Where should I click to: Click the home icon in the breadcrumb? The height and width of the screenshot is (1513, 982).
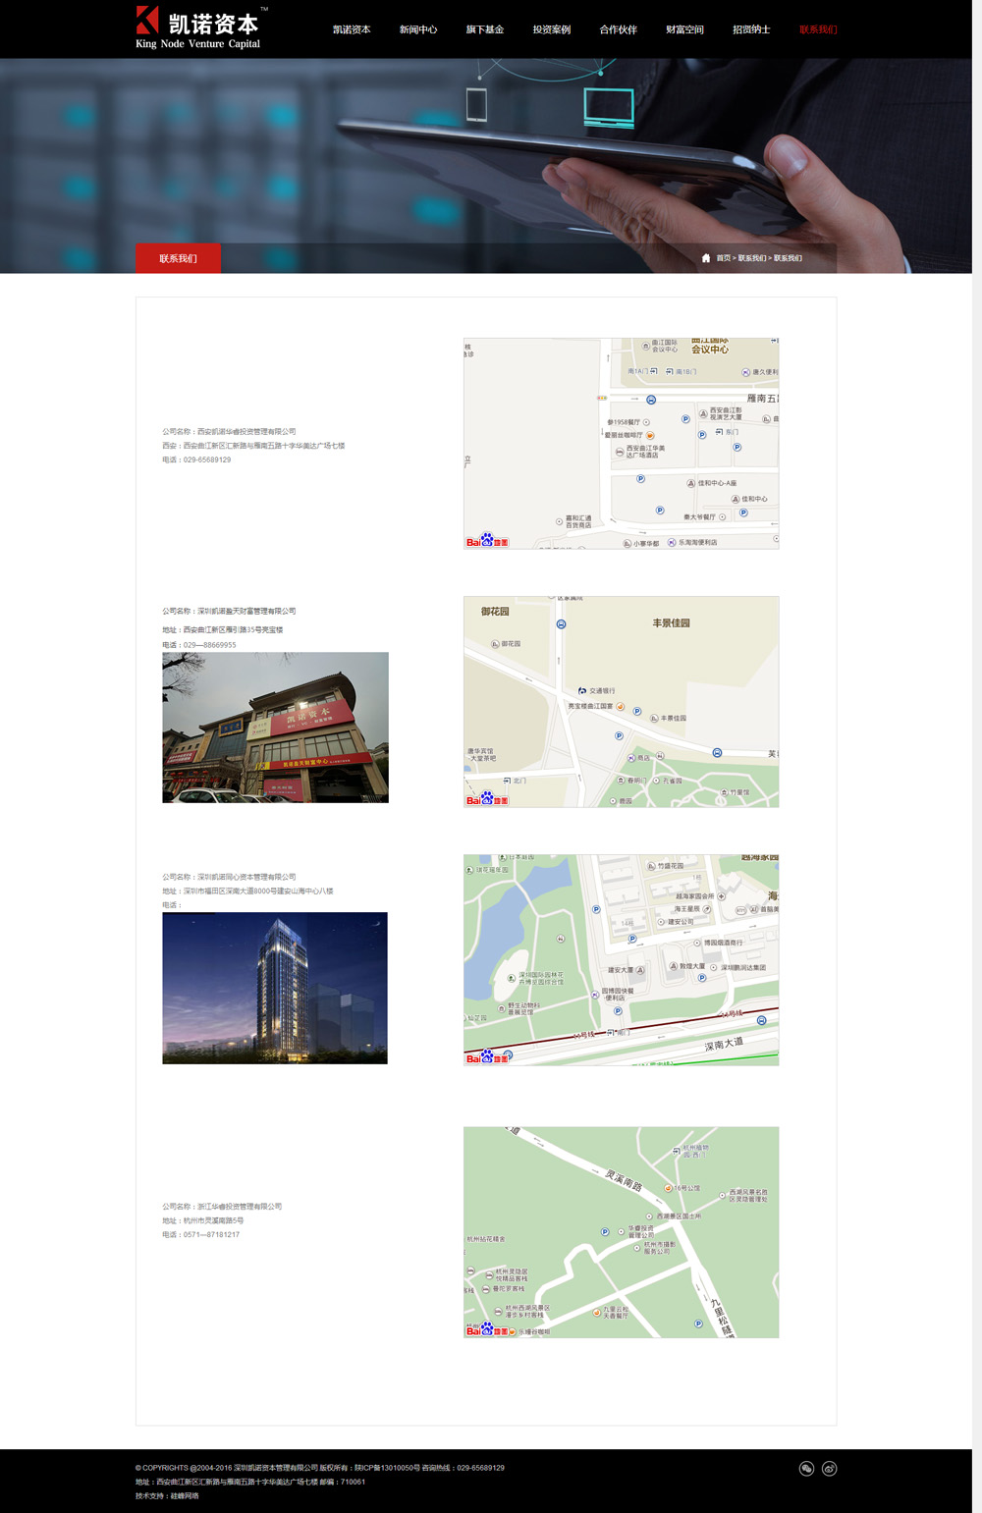coord(705,258)
